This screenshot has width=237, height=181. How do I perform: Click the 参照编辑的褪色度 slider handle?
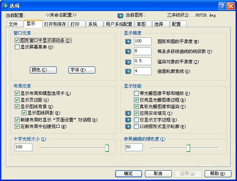pos(188,148)
